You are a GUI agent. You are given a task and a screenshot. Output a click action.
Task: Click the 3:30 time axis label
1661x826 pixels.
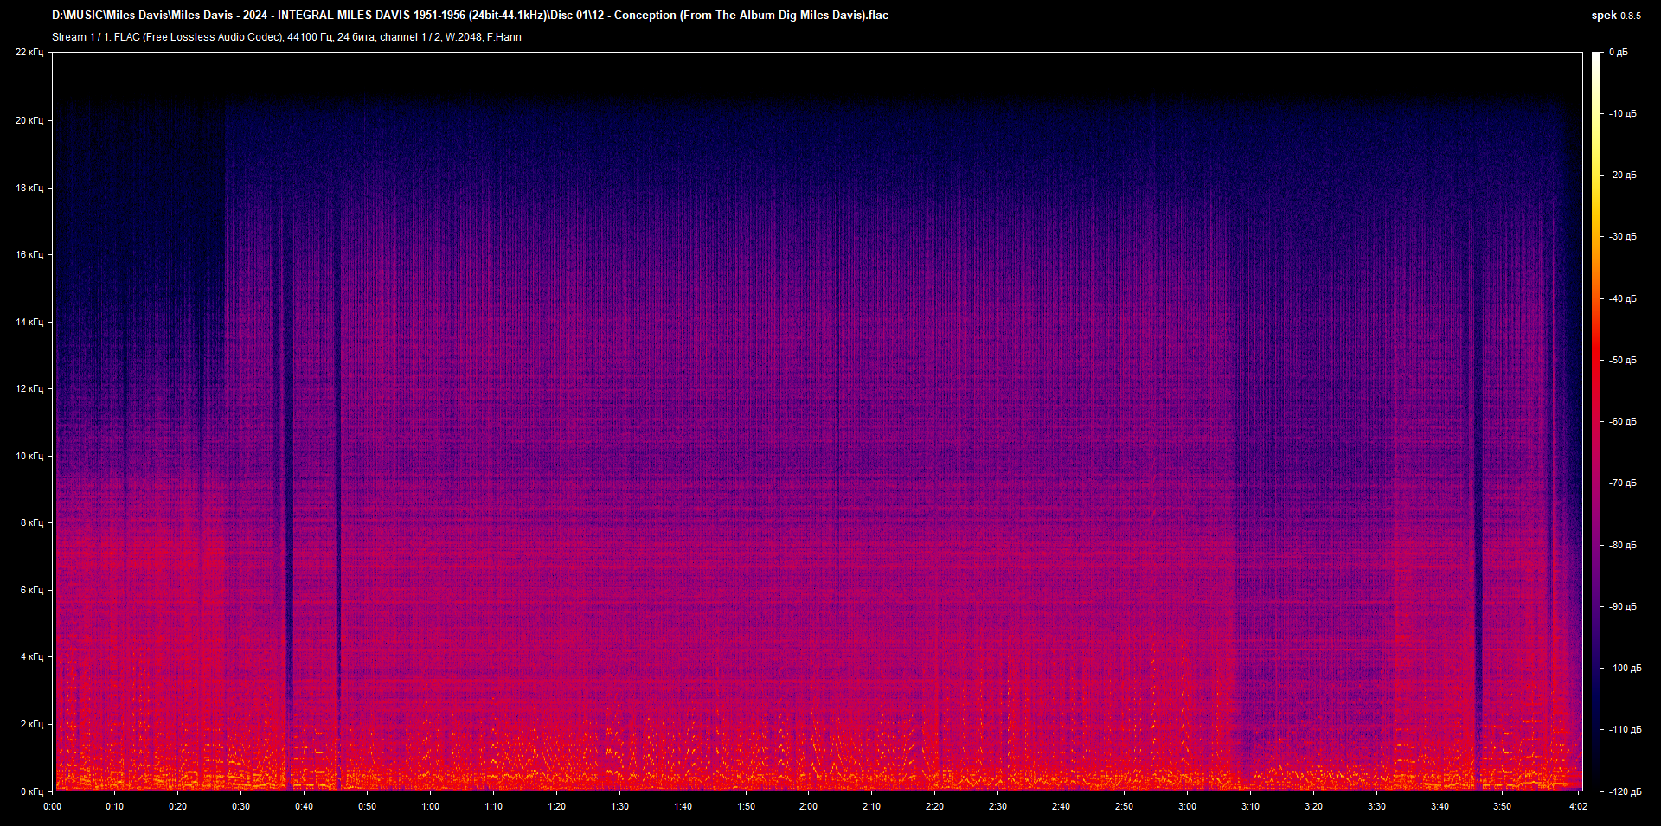(1376, 806)
